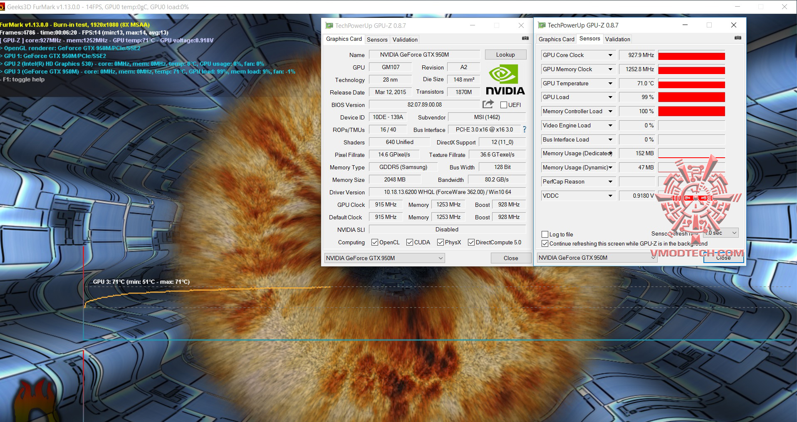
Task: Click the GPU Core Clock red graph bar
Action: 691,56
